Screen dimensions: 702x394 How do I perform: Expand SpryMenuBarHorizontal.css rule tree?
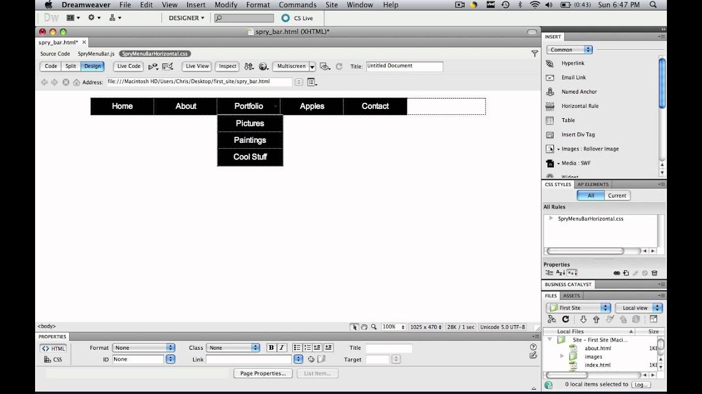(551, 218)
